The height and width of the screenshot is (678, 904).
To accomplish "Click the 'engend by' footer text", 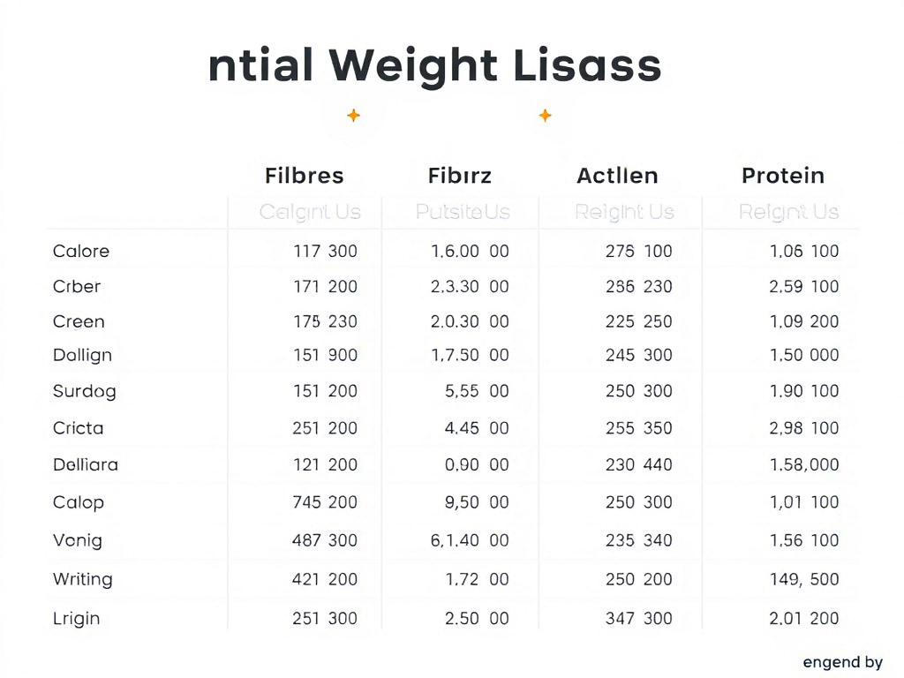I will pyautogui.click(x=842, y=662).
